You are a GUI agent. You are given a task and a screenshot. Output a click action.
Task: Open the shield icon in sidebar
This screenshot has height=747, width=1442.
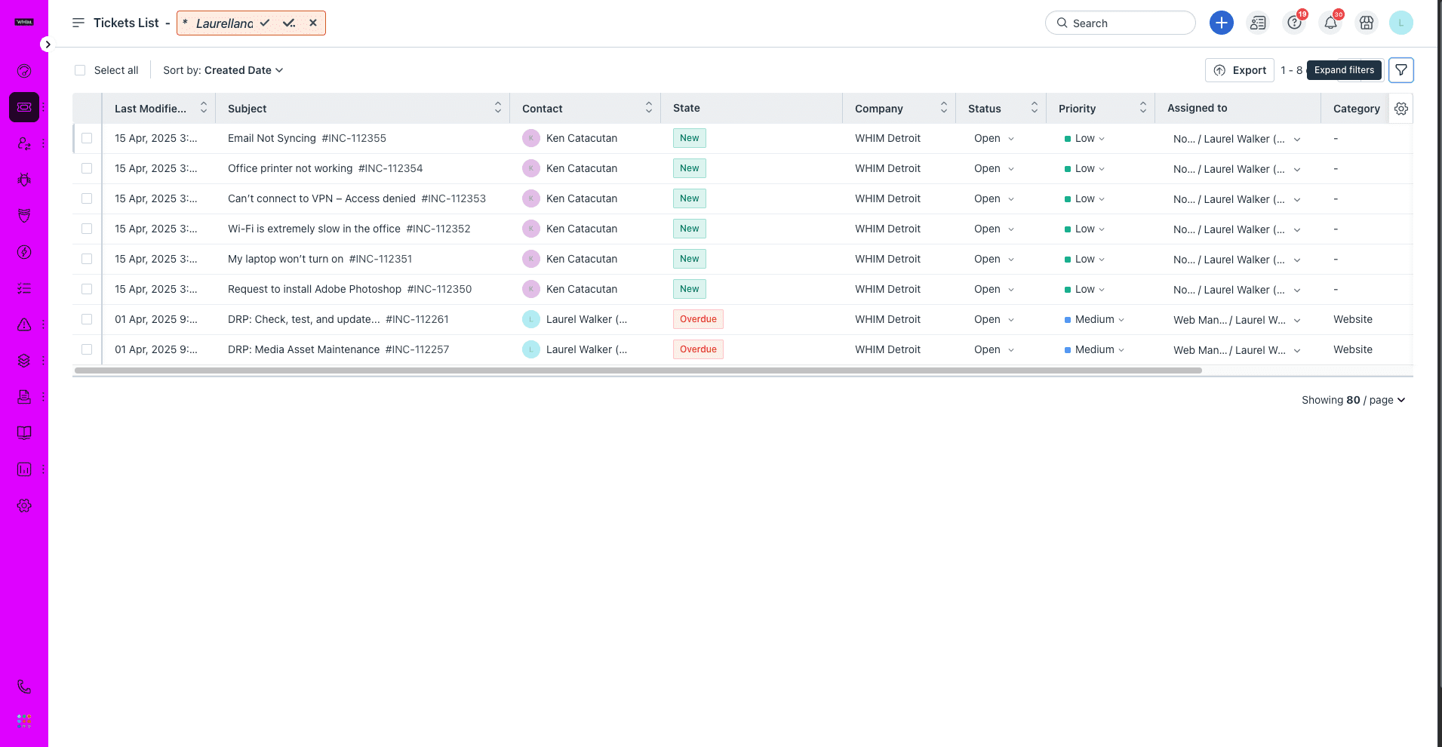pyautogui.click(x=24, y=216)
